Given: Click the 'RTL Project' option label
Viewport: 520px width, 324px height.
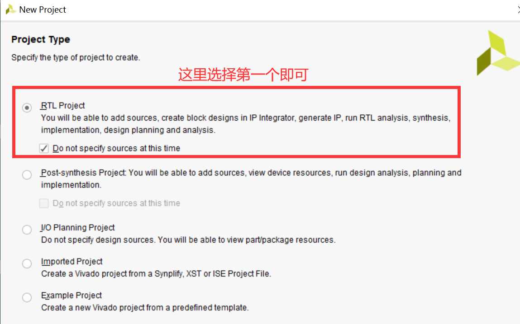Looking at the screenshot, I should coord(63,106).
